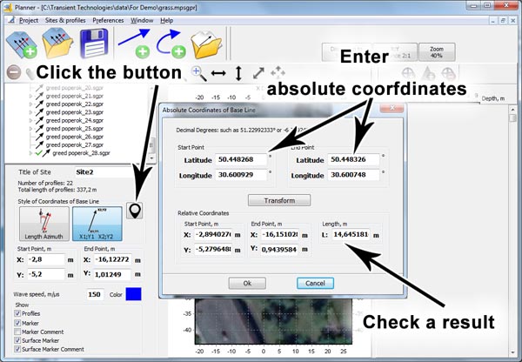Click the diagonal resize arrow tool
This screenshot has height=362, width=522.
258,73
